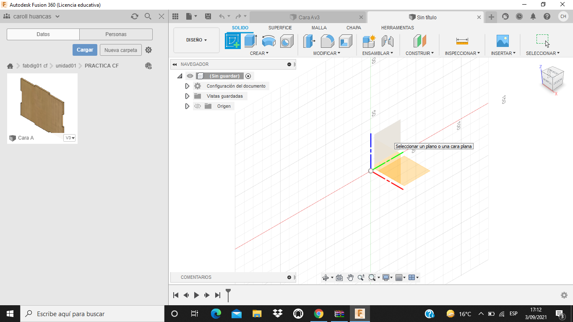
Task: Open the MODIFICAR dropdown menu
Action: coord(327,53)
